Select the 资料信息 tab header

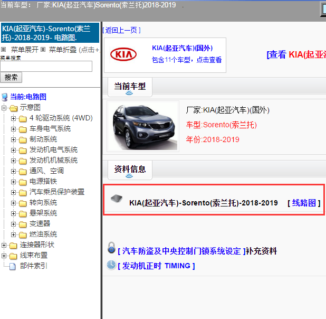pos(130,170)
